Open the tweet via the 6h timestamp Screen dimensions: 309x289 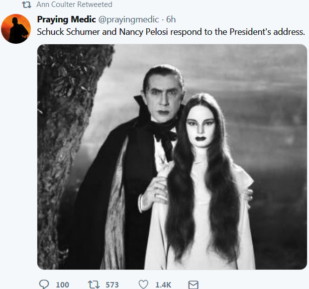[171, 20]
